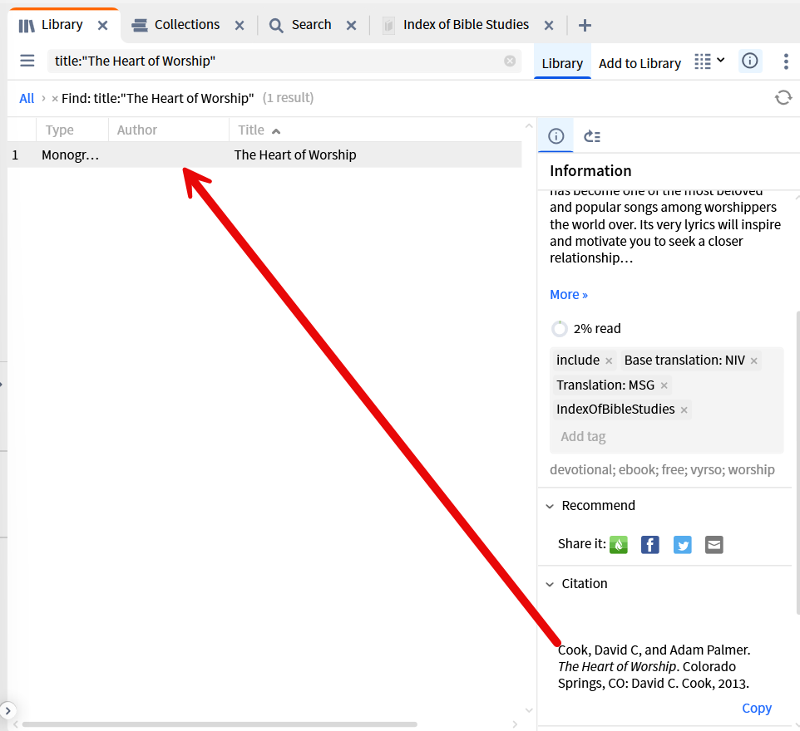Sort by Title column header

tap(375, 130)
